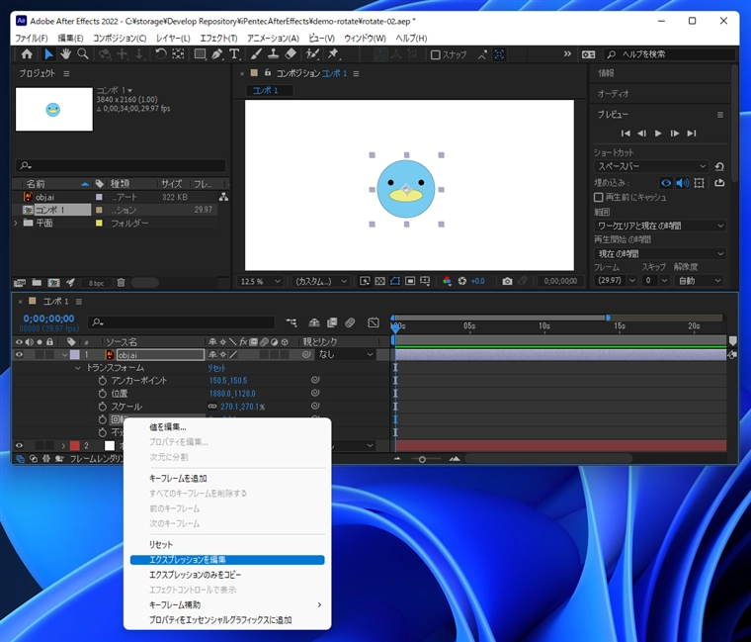Click the timeline current time indicator
Image resolution: width=751 pixels, height=642 pixels.
(x=395, y=327)
